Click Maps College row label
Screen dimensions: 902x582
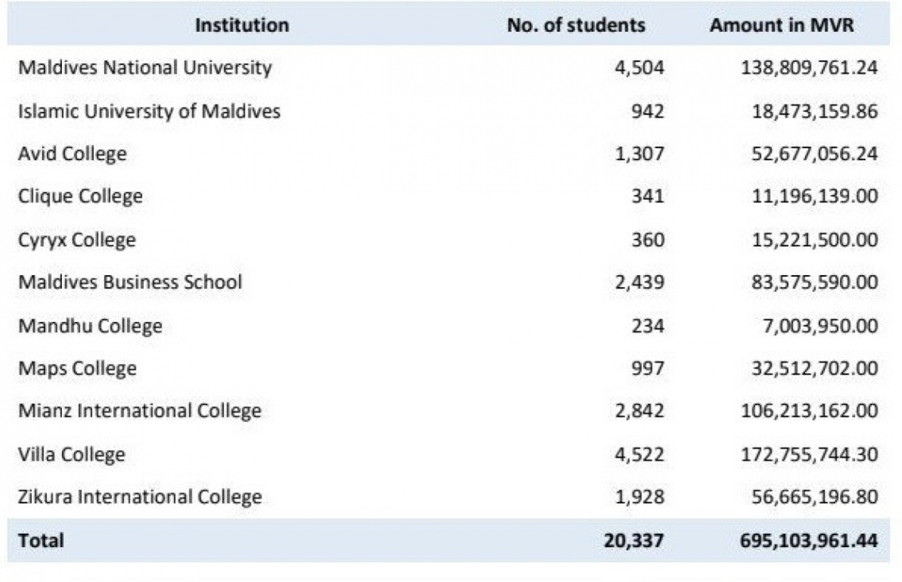(78, 368)
